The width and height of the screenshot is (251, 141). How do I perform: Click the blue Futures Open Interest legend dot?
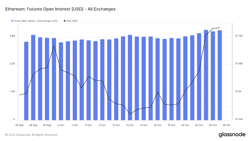[12, 21]
